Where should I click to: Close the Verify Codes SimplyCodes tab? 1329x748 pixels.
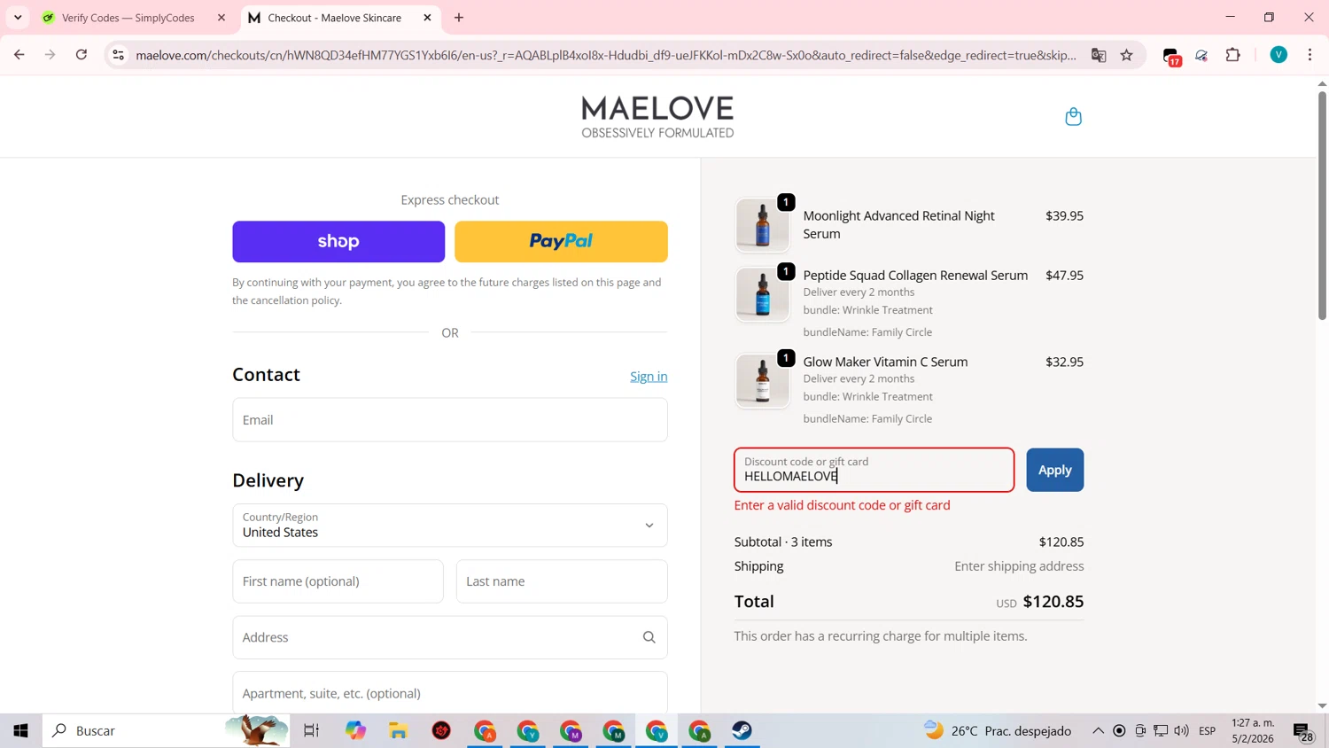point(221,18)
